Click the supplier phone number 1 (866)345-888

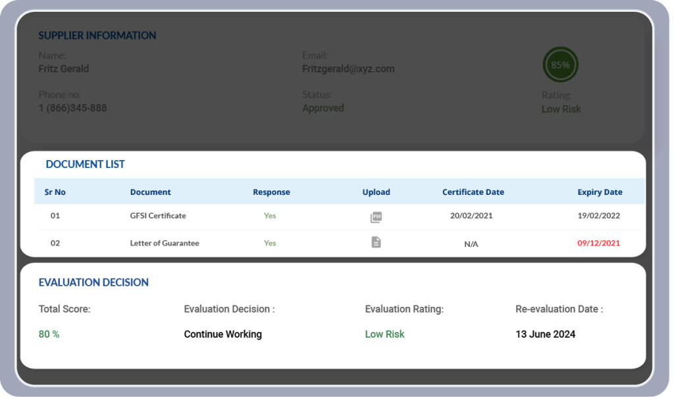point(72,108)
